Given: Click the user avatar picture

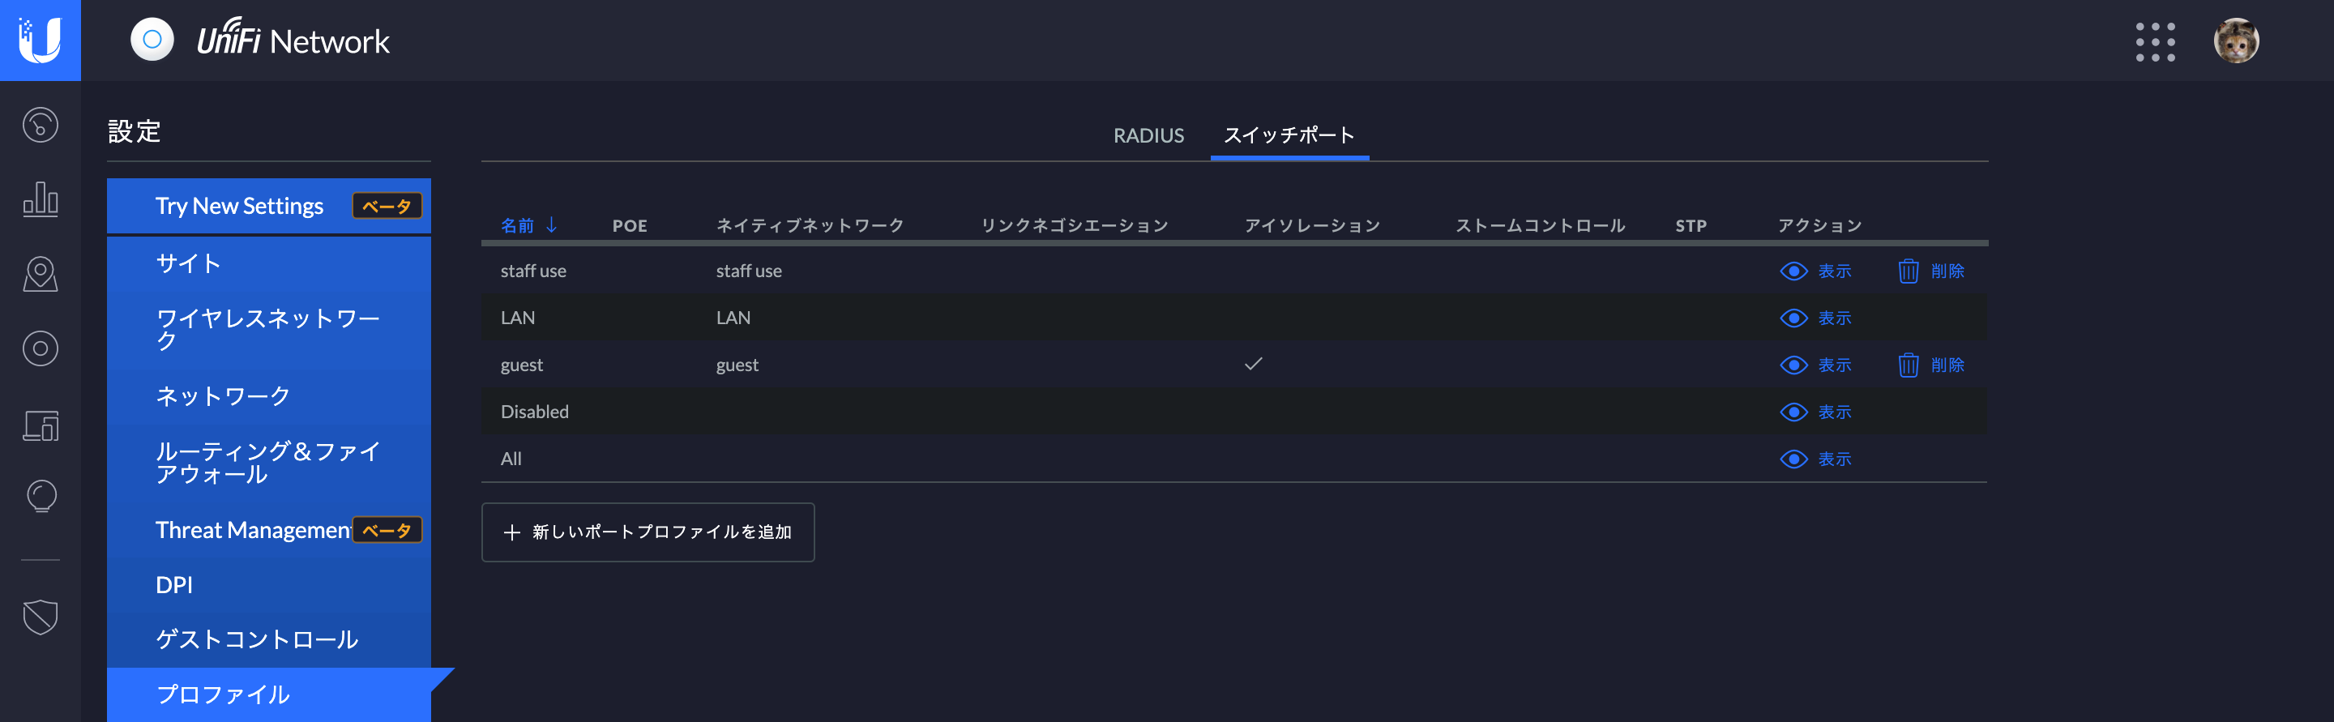Looking at the screenshot, I should click(2236, 41).
